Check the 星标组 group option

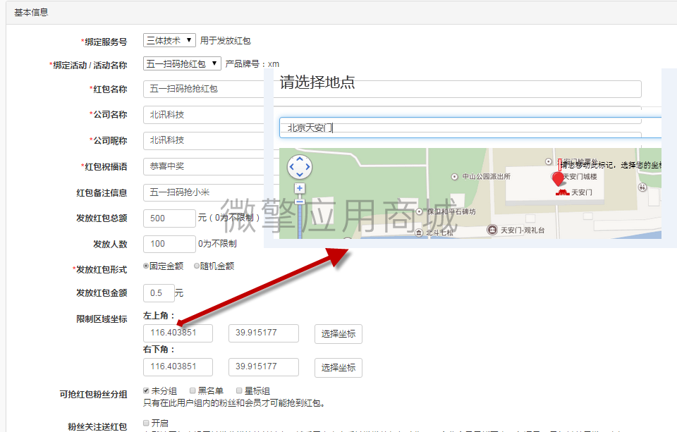tap(238, 391)
